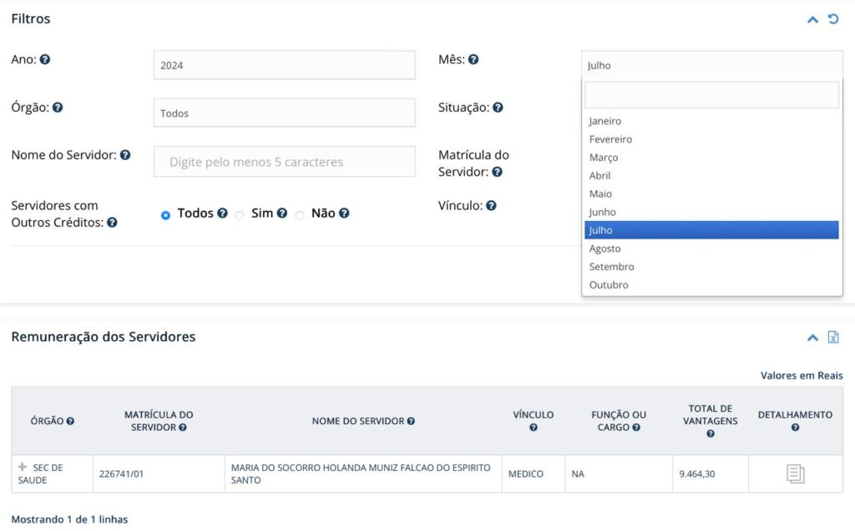Select the Sim radio button
The height and width of the screenshot is (531, 855).
(240, 215)
